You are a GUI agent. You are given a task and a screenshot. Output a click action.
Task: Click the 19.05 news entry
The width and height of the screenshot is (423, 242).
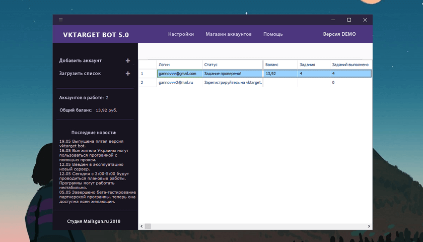(92, 143)
